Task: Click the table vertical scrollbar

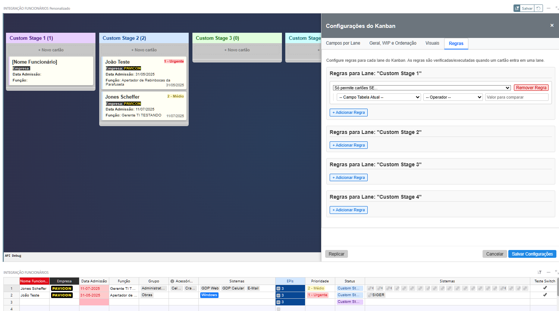Action: point(558,286)
